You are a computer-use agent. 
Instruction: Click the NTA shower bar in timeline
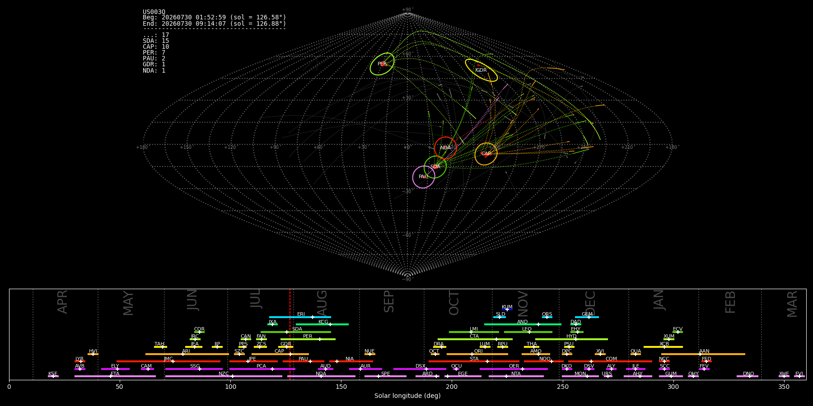tap(516, 376)
